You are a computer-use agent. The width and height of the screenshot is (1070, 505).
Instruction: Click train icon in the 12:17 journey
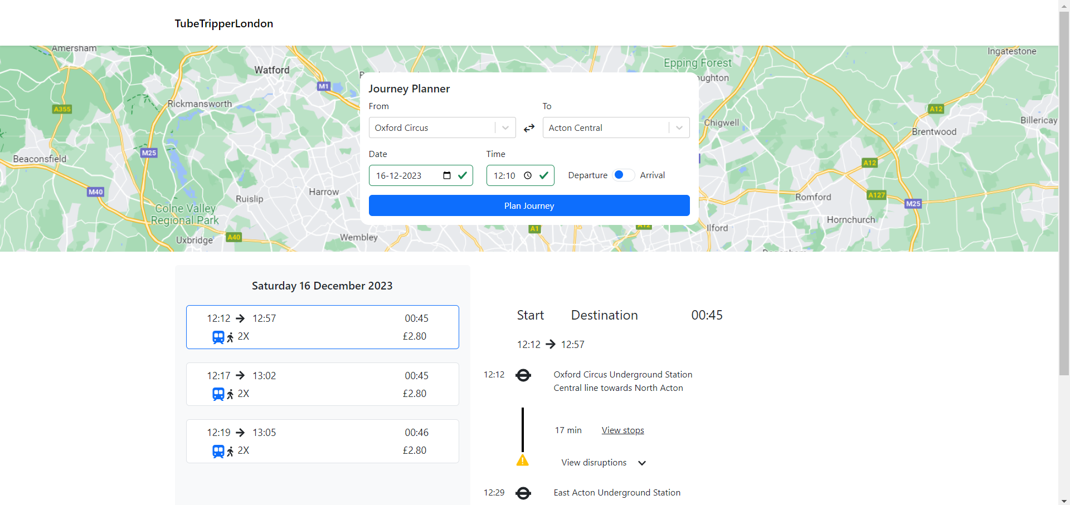coord(218,394)
